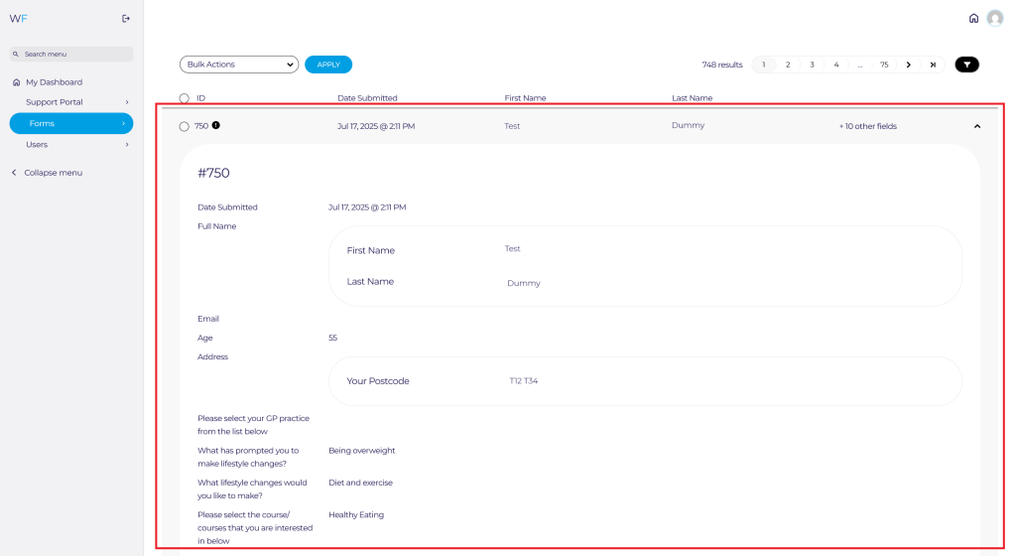
Task: Select Forms in the sidebar menu
Action: pyautogui.click(x=69, y=123)
